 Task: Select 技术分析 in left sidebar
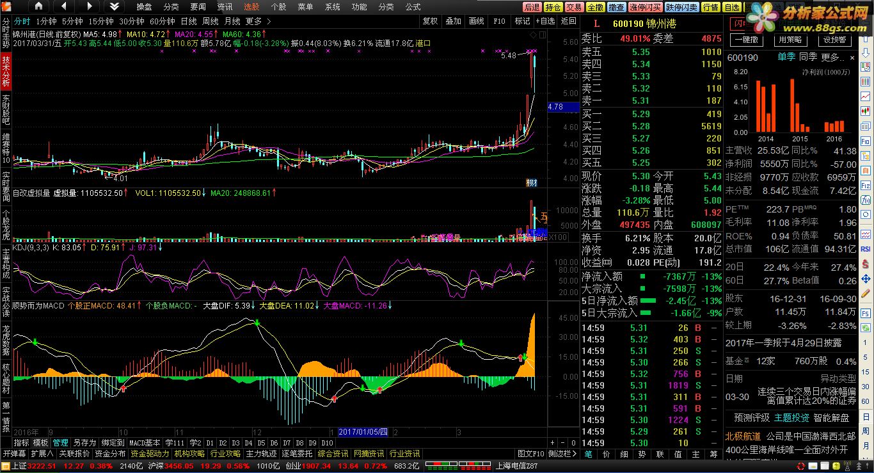[6, 72]
